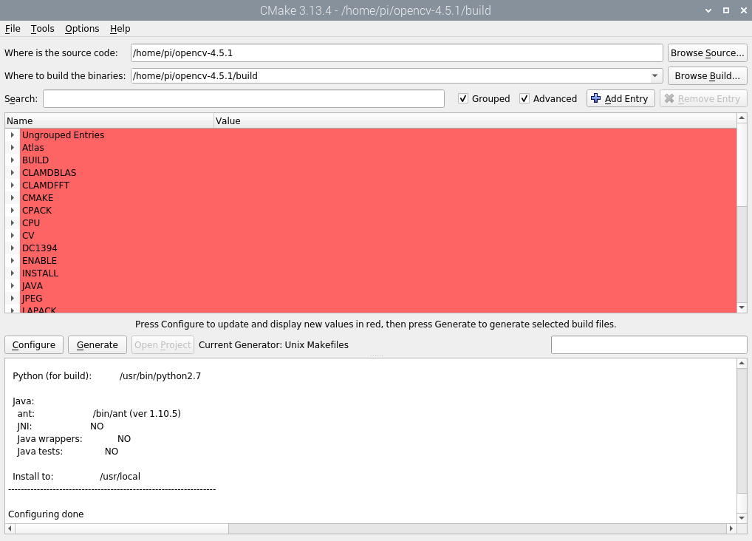The image size is (752, 541).
Task: Click the Add Entry plus icon
Action: pos(595,98)
